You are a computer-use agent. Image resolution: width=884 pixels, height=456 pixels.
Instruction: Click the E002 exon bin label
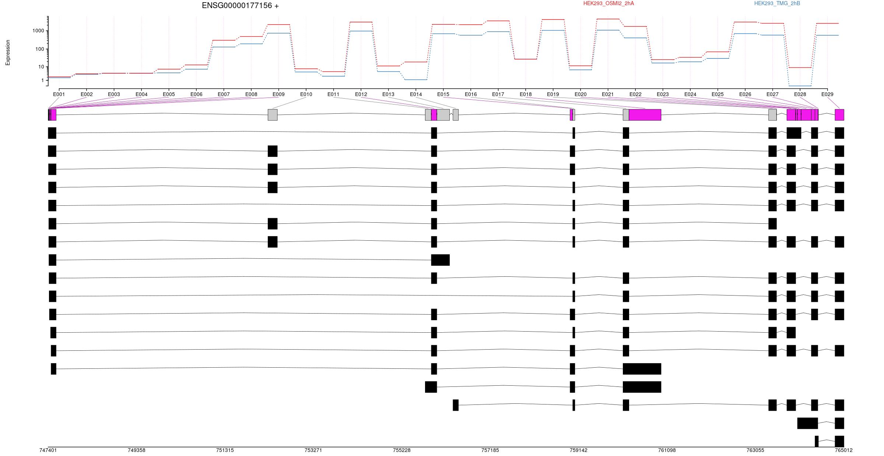[x=87, y=94]
